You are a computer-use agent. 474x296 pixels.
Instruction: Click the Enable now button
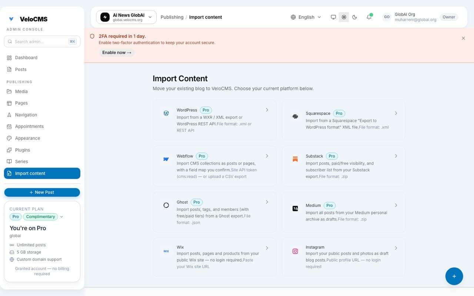[117, 53]
